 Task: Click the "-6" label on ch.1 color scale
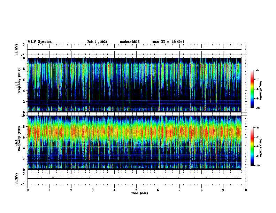tap(257, 70)
